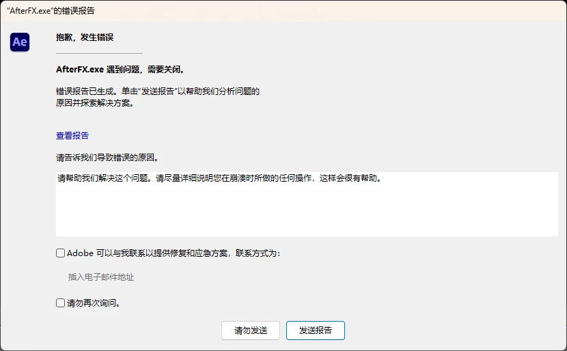Image resolution: width=567 pixels, height=351 pixels.
Task: Click the 请勿发送 button
Action: [251, 331]
